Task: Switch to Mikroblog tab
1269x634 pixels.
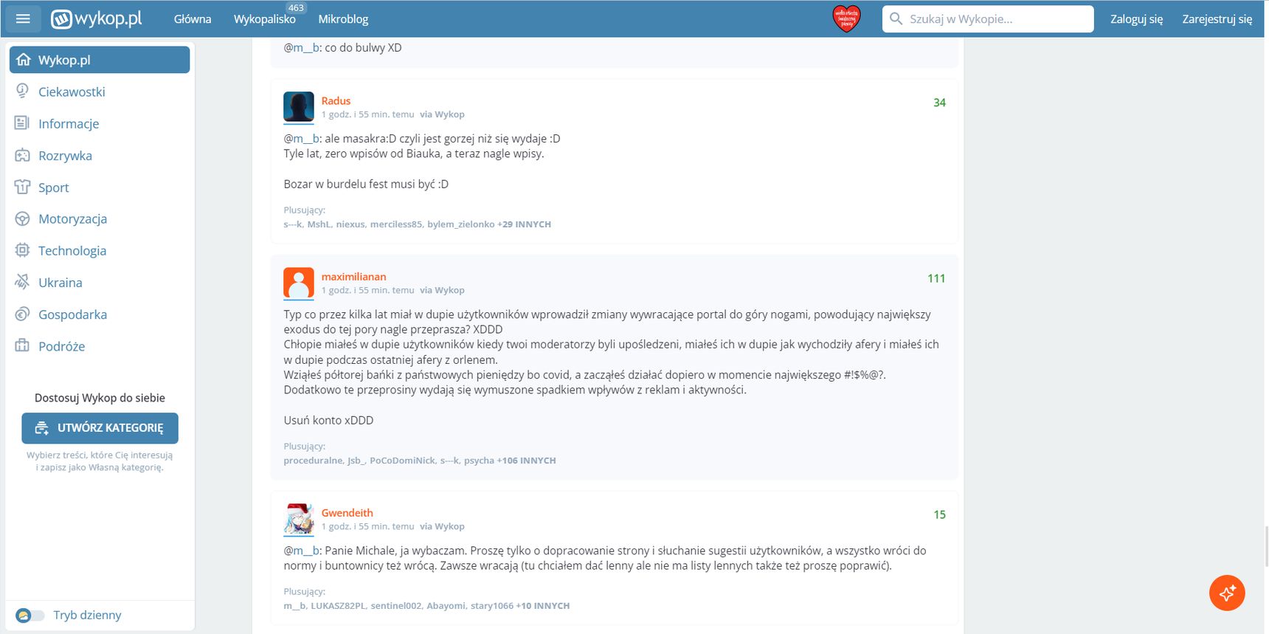Action: (343, 19)
